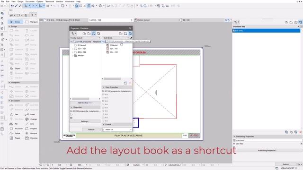Click the Add Shortcut button
This screenshot has height=170, width=303.
coord(85,103)
